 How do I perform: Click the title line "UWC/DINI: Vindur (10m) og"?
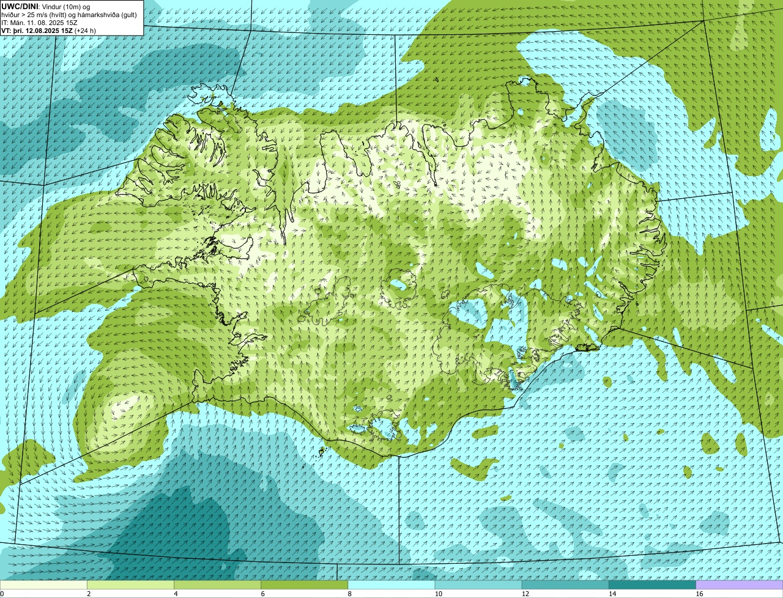click(46, 6)
